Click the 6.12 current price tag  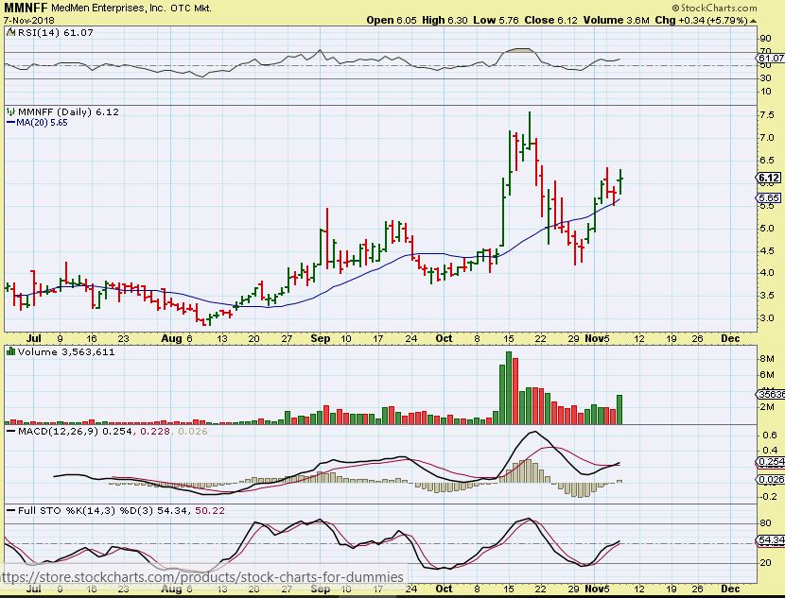click(x=768, y=178)
